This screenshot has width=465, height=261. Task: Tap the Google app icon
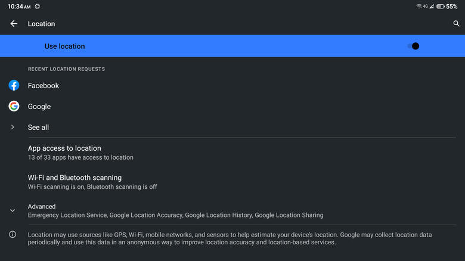pos(14,107)
